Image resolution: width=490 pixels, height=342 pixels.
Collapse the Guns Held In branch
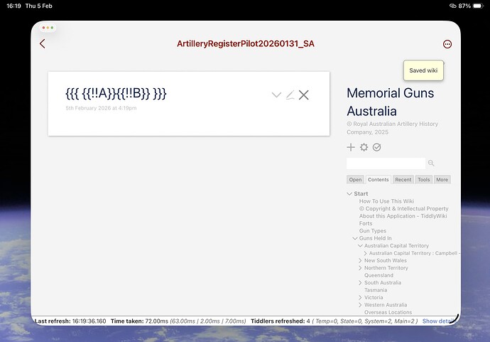coord(355,238)
